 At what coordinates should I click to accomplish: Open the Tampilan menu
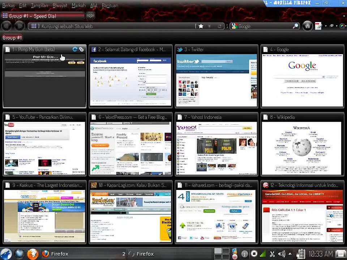pyautogui.click(x=39, y=5)
